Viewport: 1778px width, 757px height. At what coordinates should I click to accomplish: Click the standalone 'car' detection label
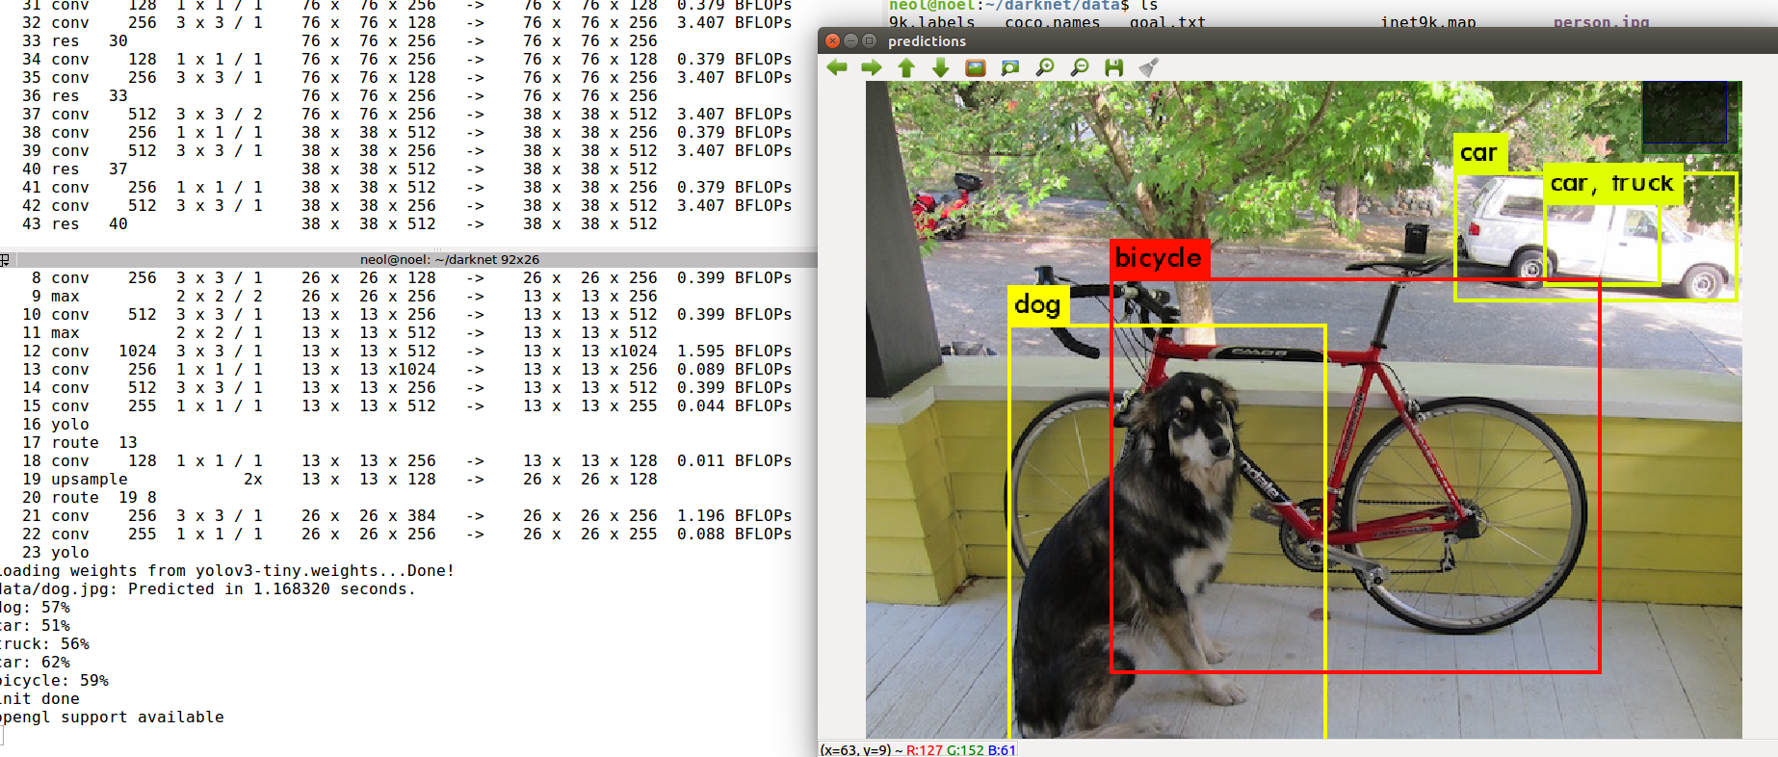point(1479,154)
